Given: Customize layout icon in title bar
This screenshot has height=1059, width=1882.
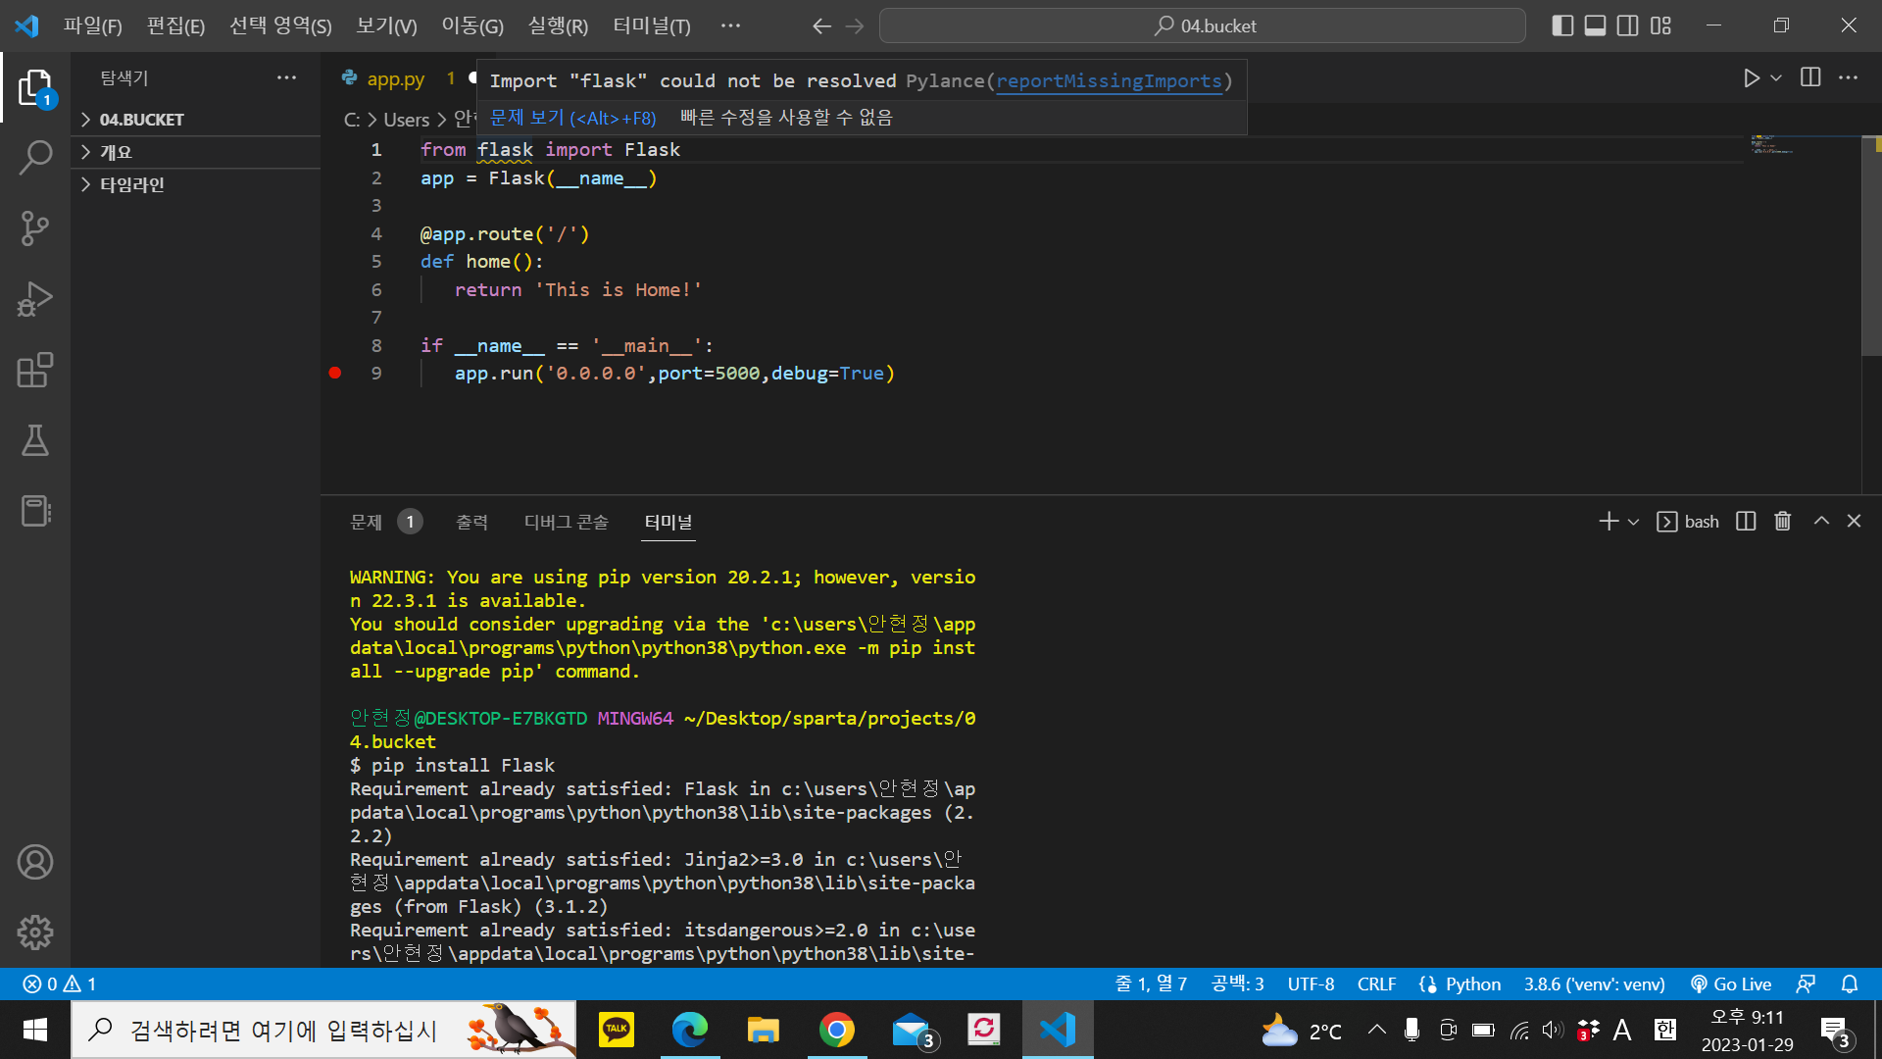Looking at the screenshot, I should point(1660,26).
